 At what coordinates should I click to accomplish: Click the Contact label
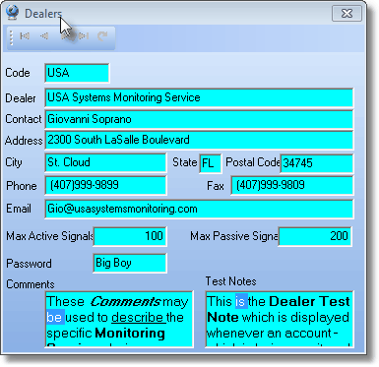pos(24,119)
